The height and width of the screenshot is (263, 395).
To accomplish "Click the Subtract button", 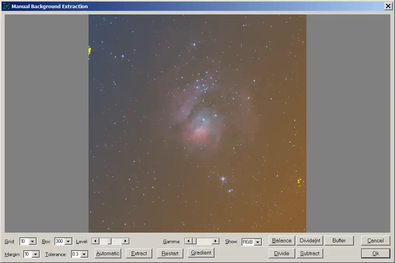I will point(310,253).
